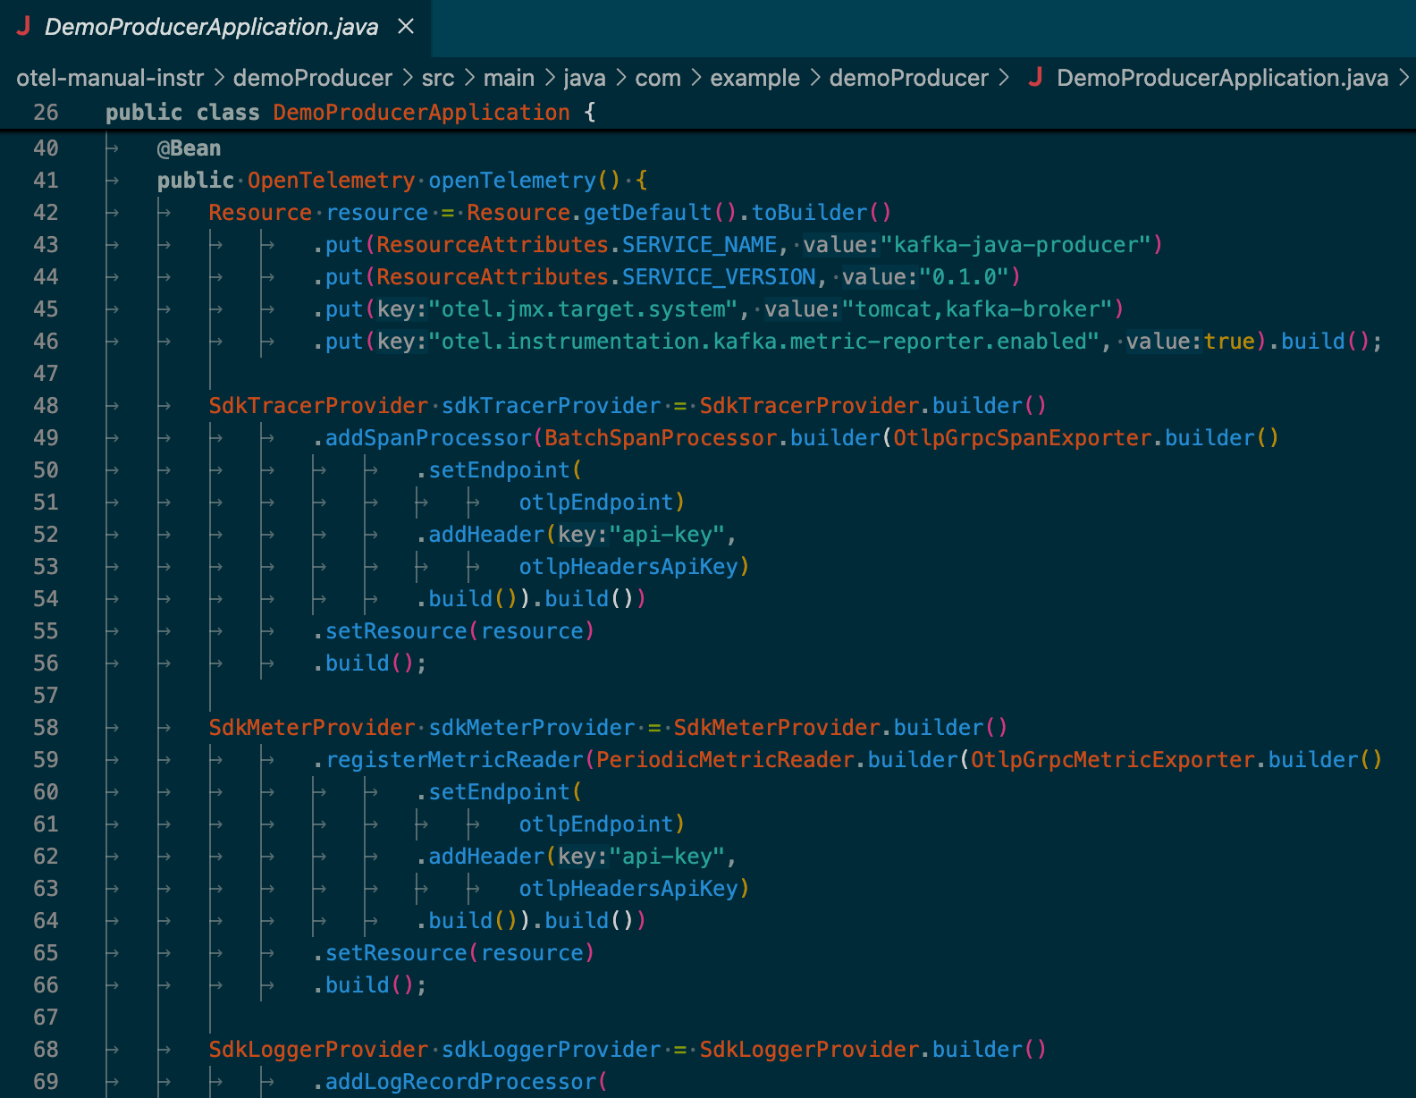Click the "otel.jmx.target.system" key string
Viewport: 1416px width, 1098px height.
click(583, 309)
